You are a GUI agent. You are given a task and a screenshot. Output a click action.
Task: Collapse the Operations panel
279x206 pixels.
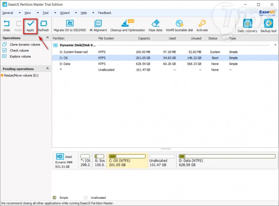[48, 37]
